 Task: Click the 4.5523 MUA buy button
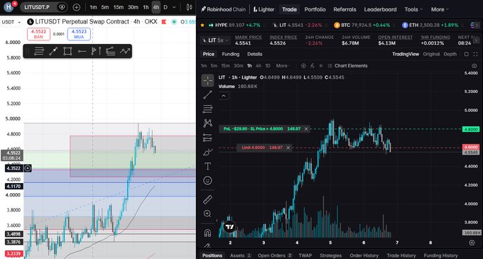[x=79, y=34]
